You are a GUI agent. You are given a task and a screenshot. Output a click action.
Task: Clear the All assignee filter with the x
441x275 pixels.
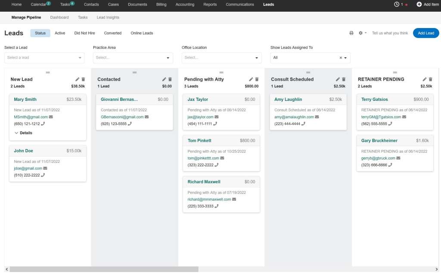pos(340,57)
